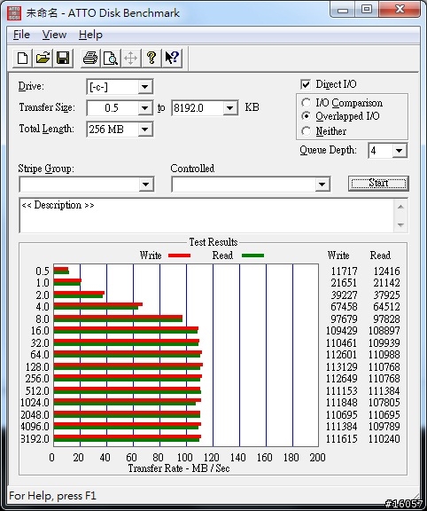Click write value 97679 in results
The image size is (427, 511).
pos(344,319)
